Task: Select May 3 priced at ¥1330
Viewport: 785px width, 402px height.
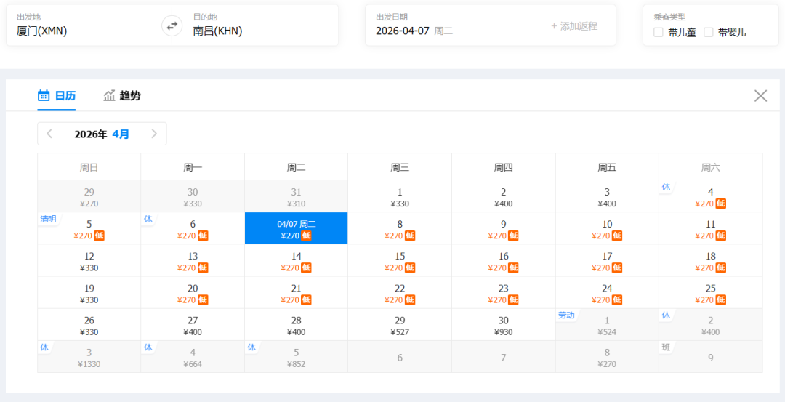Action: 89,357
